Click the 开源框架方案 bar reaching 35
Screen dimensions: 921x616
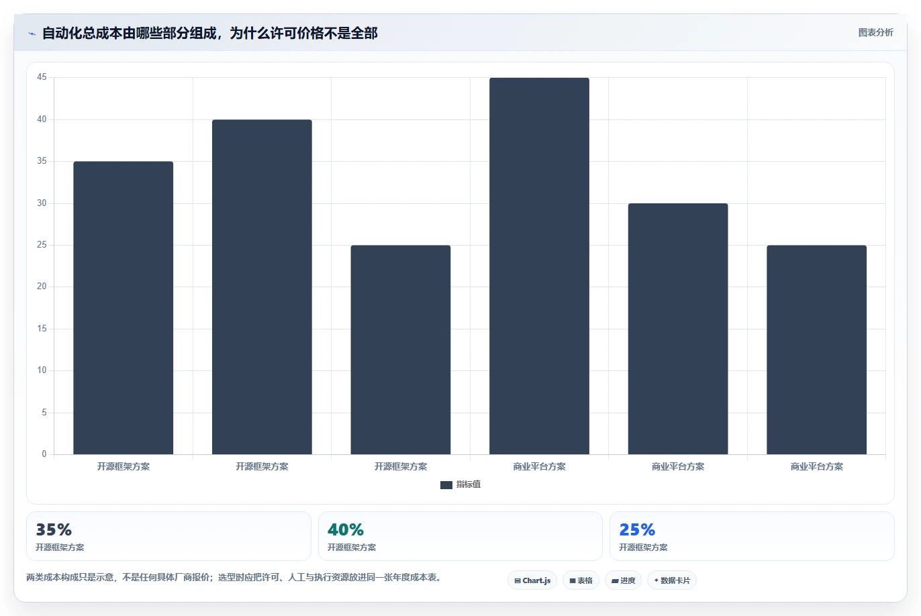[x=123, y=308]
